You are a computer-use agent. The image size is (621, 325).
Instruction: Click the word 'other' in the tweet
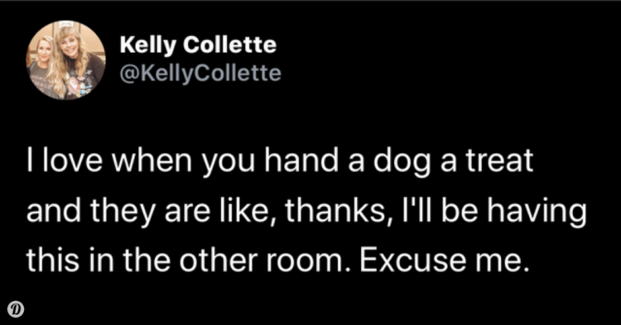218,261
